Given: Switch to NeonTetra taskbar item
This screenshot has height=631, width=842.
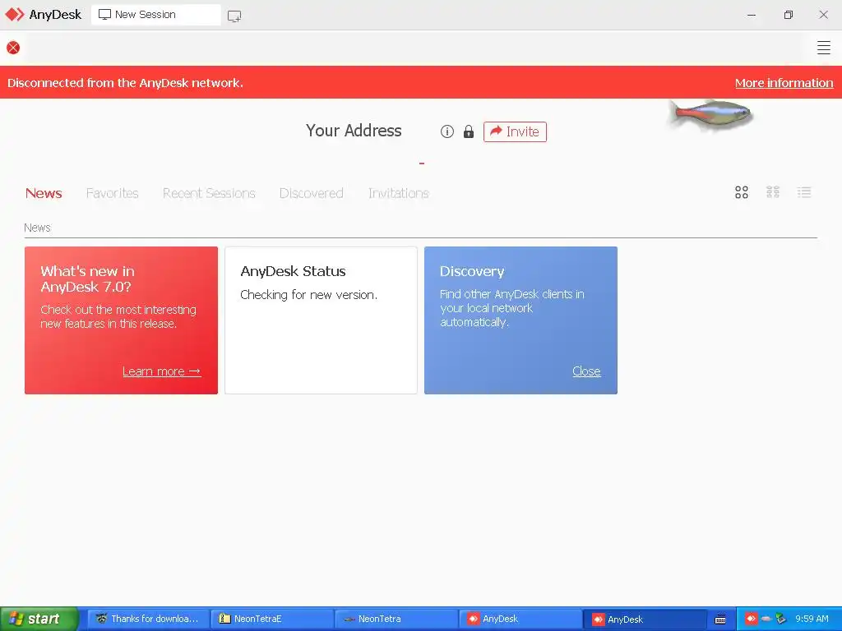Looking at the screenshot, I should click(396, 619).
